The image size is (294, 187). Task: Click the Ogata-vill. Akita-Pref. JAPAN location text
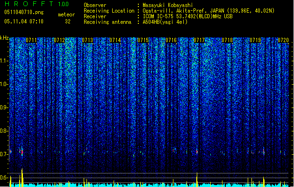pos(208,11)
